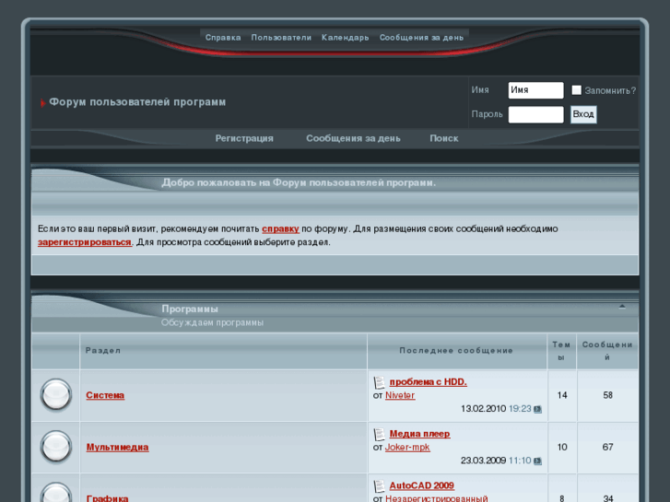Open Поиск menu in navbar
The height and width of the screenshot is (502, 670).
tap(444, 138)
